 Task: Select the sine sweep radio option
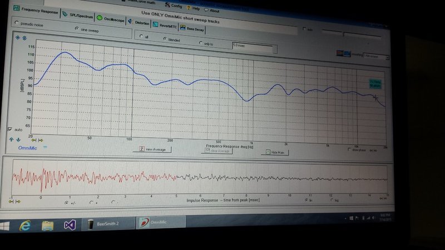[77, 29]
